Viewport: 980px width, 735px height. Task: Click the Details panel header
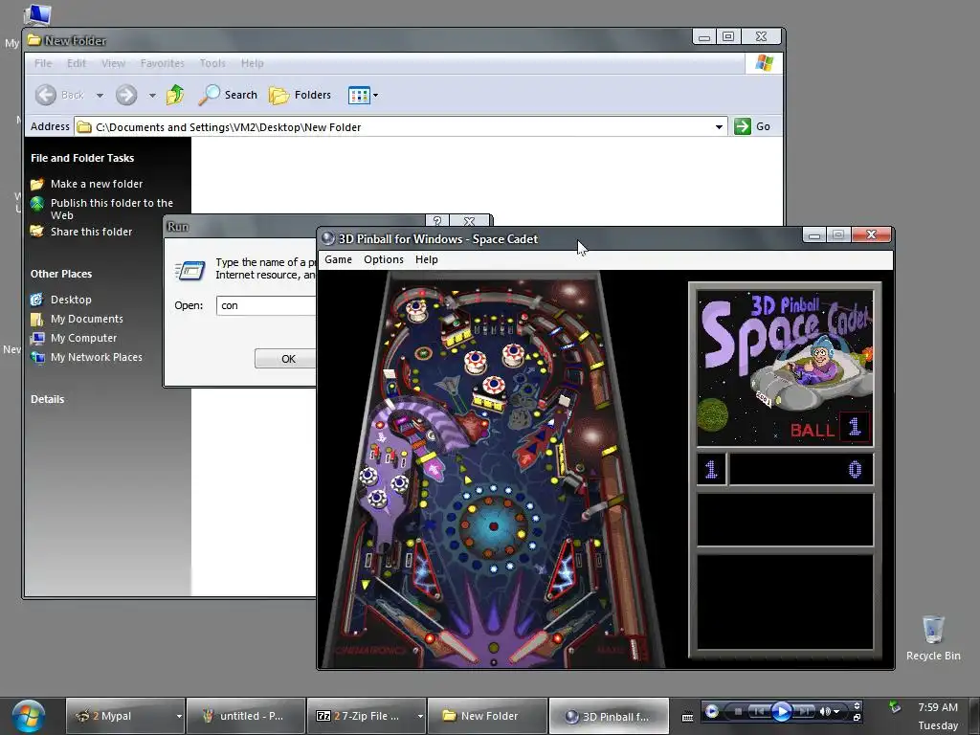pos(48,399)
